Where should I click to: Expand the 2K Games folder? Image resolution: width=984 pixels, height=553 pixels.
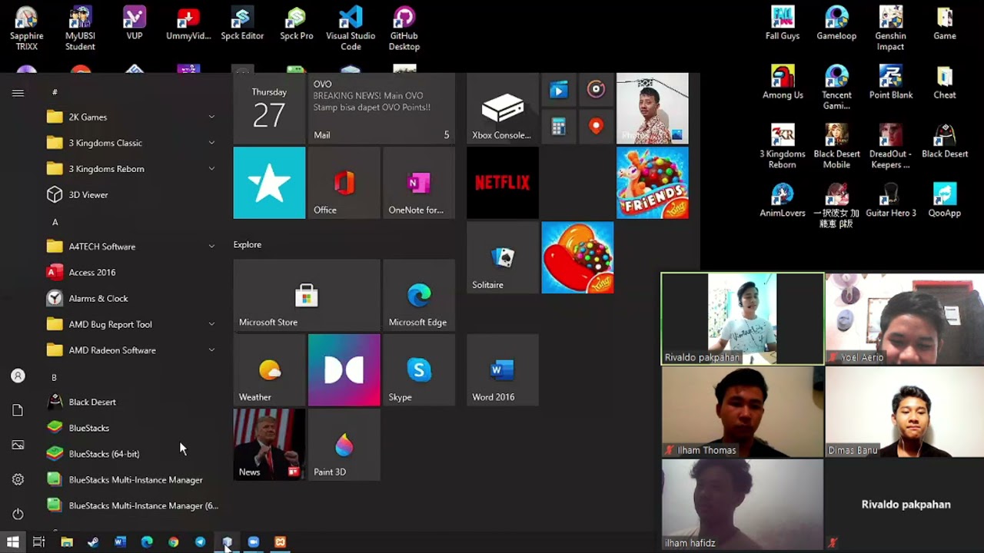click(131, 117)
